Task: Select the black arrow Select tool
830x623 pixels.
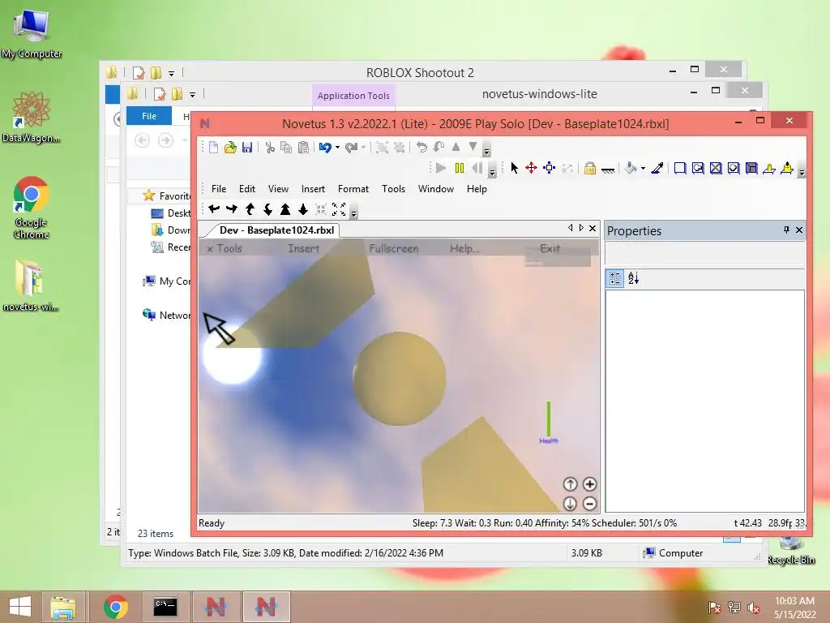Action: [x=514, y=169]
